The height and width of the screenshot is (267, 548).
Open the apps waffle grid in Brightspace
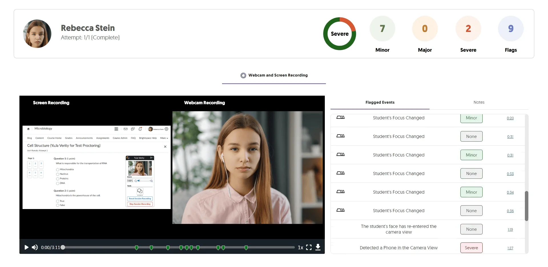pyautogui.click(x=116, y=129)
